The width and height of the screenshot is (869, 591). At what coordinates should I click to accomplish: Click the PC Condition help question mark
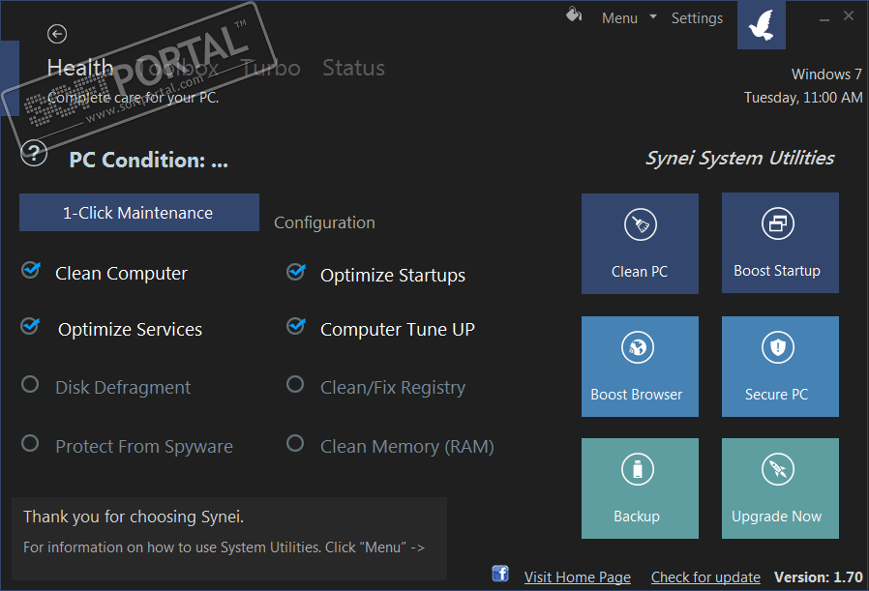(x=34, y=153)
